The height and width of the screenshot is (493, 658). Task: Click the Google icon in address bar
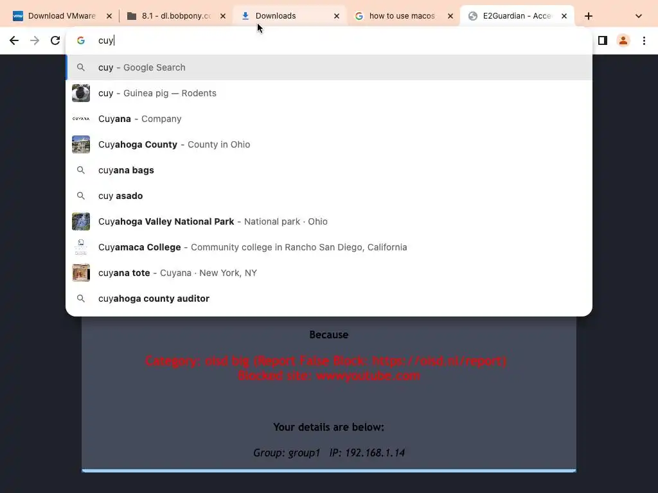[x=81, y=40]
